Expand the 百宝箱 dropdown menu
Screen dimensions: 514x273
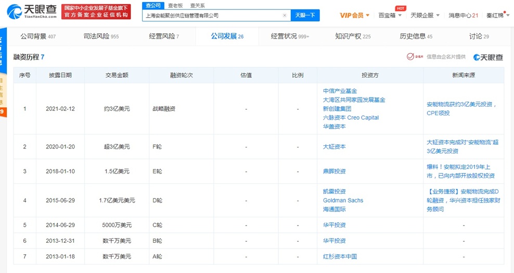point(390,16)
